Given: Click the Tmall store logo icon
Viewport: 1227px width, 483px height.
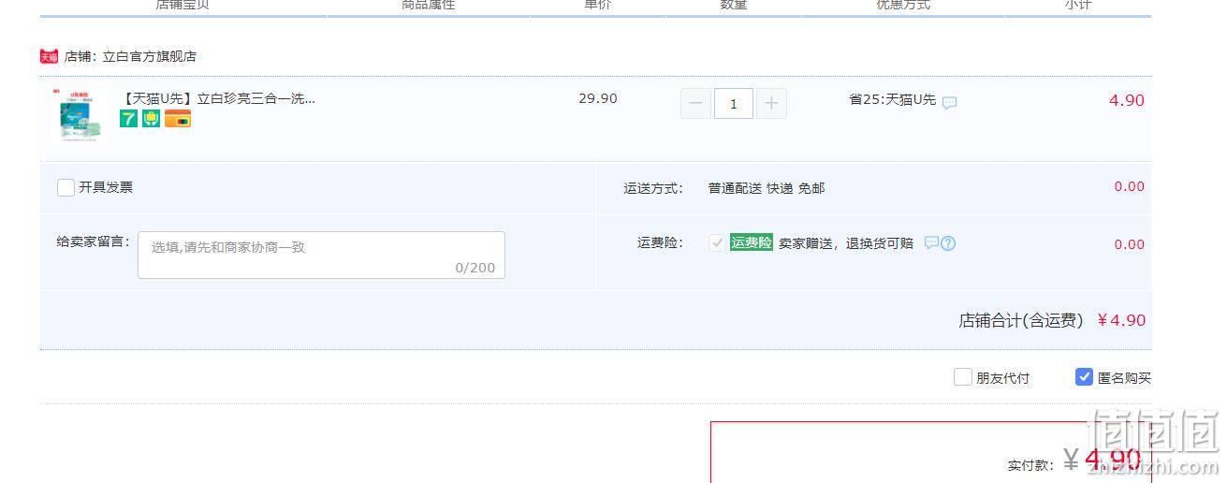Looking at the screenshot, I should click(x=50, y=56).
